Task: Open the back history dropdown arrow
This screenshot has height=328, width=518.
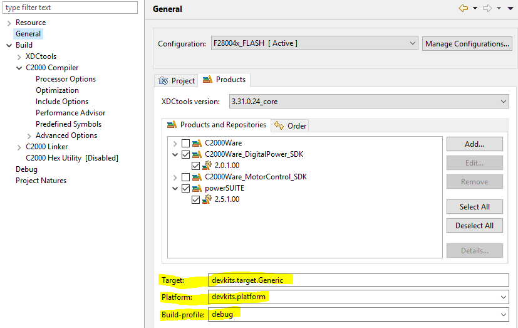Action: (x=475, y=9)
